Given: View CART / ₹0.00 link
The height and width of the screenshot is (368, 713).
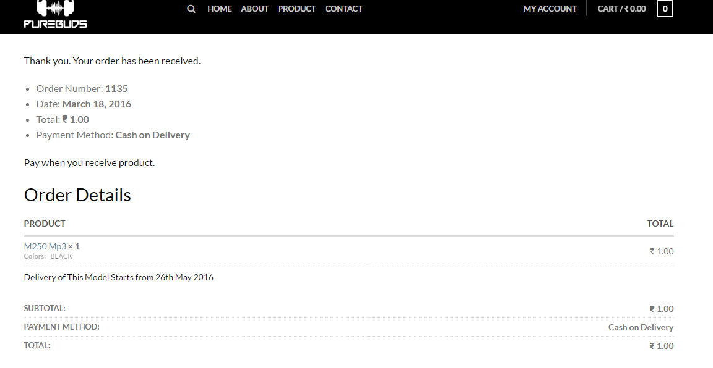Looking at the screenshot, I should click(621, 9).
